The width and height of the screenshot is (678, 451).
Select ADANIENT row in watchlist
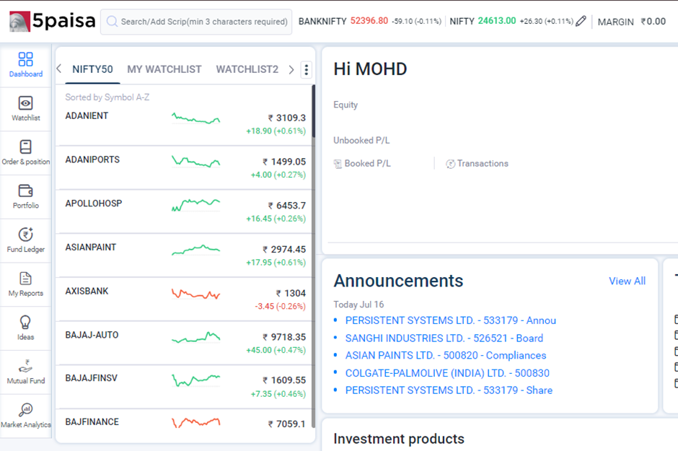(184, 123)
